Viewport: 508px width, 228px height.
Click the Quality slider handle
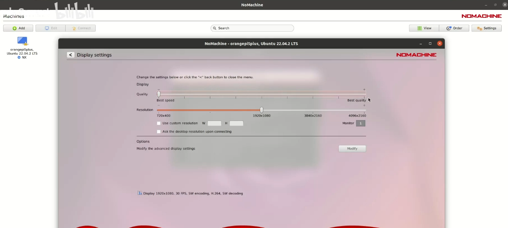tap(159, 94)
